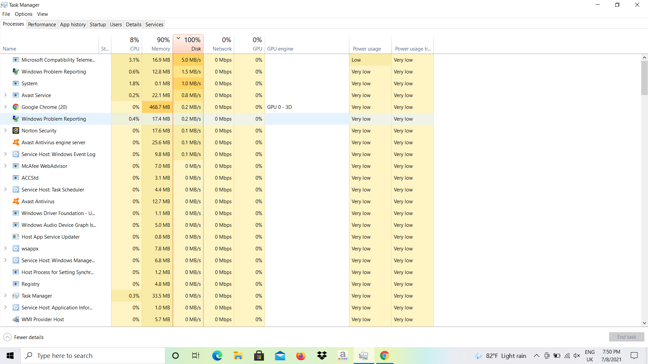Viewport: 648px width, 364px height.
Task: Click the wsappx process icon
Action: (16, 249)
